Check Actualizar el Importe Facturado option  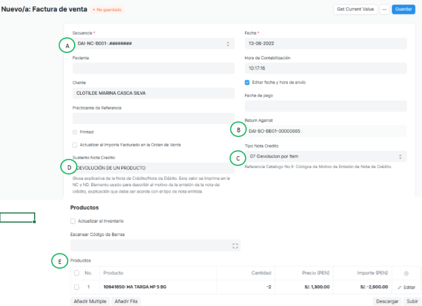[x=75, y=144]
